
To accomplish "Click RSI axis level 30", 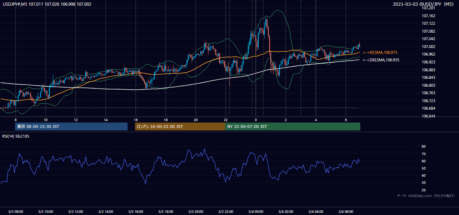I will (x=423, y=183).
